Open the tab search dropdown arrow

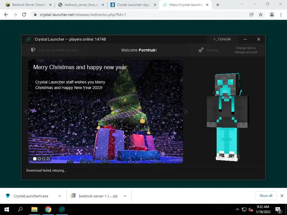pos(242,4)
